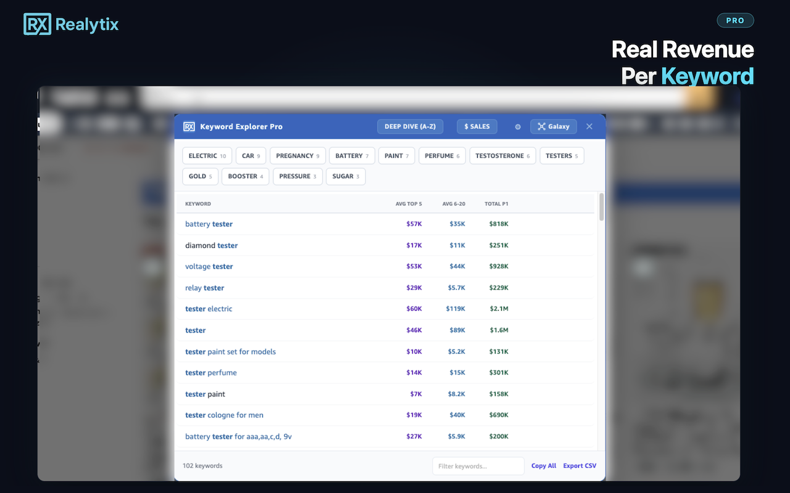Open the 'diamond tester' keyword
Image resolution: width=790 pixels, height=493 pixels.
[211, 245]
